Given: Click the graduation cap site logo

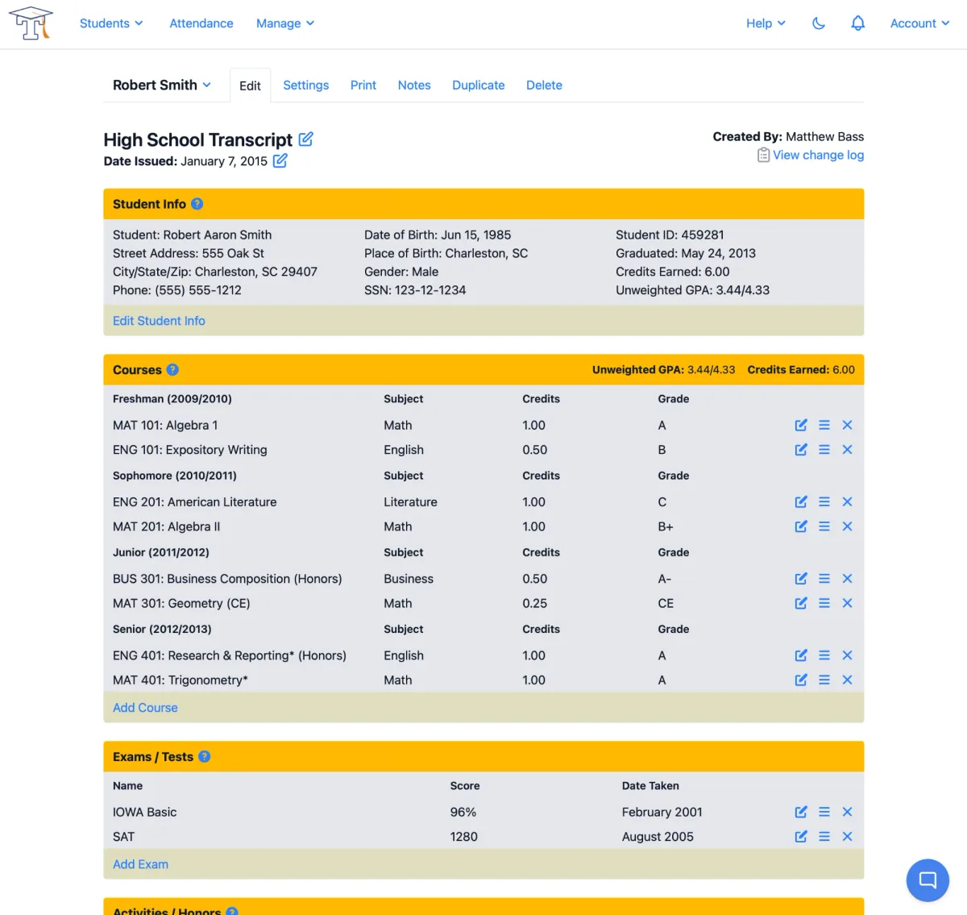Looking at the screenshot, I should click(x=31, y=23).
